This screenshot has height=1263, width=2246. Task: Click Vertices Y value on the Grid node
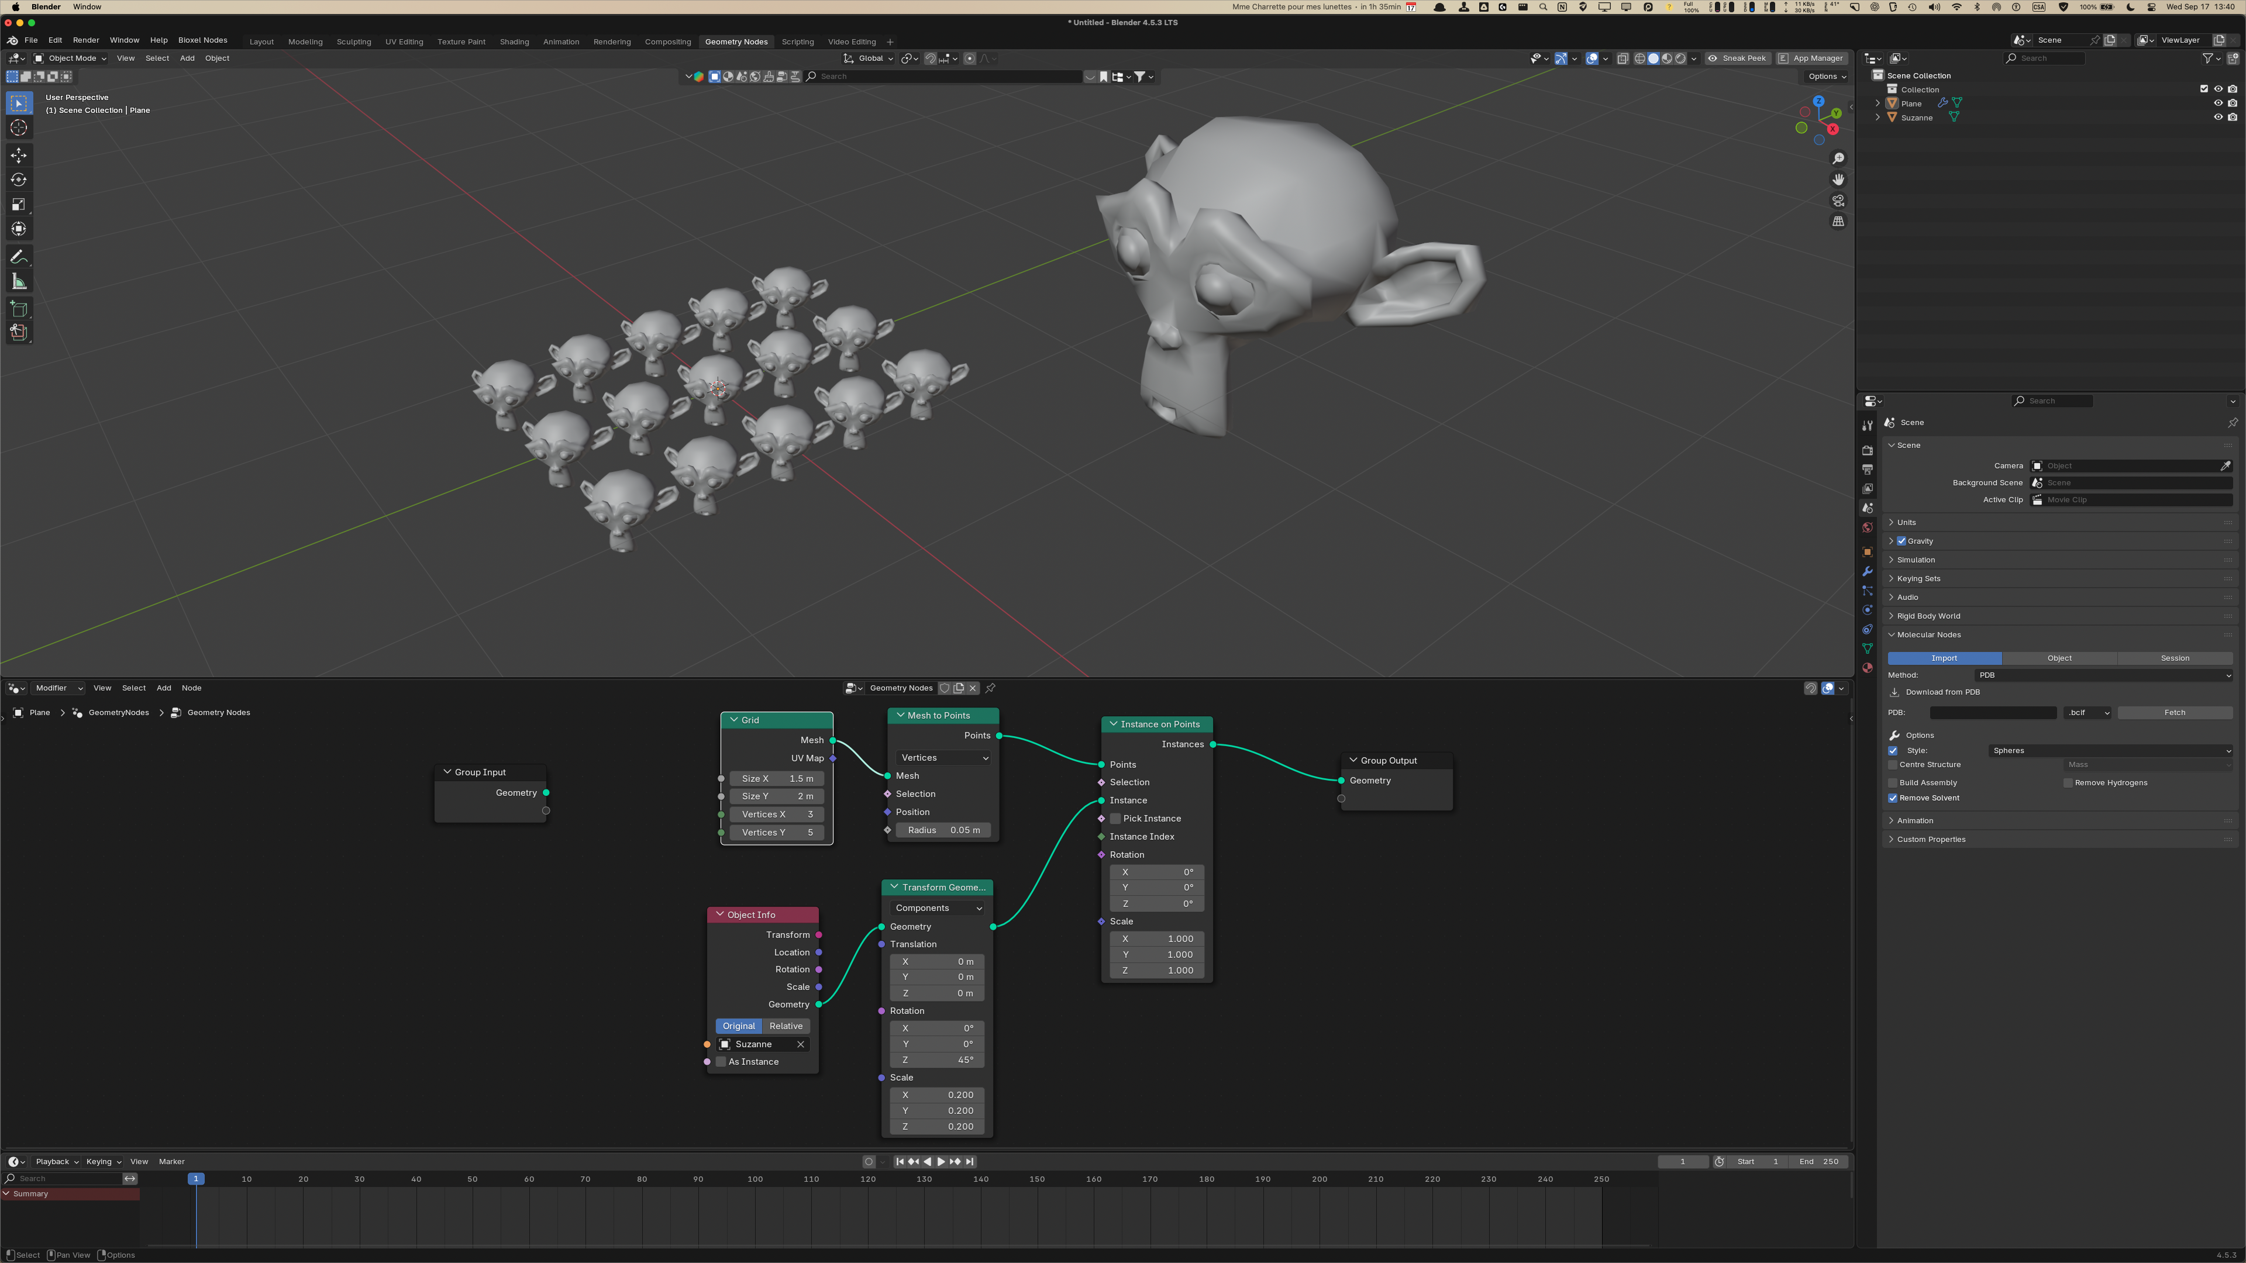click(777, 833)
